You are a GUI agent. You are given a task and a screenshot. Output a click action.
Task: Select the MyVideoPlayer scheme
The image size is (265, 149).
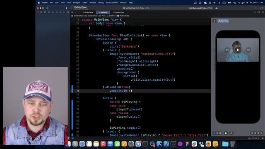point(130,8)
